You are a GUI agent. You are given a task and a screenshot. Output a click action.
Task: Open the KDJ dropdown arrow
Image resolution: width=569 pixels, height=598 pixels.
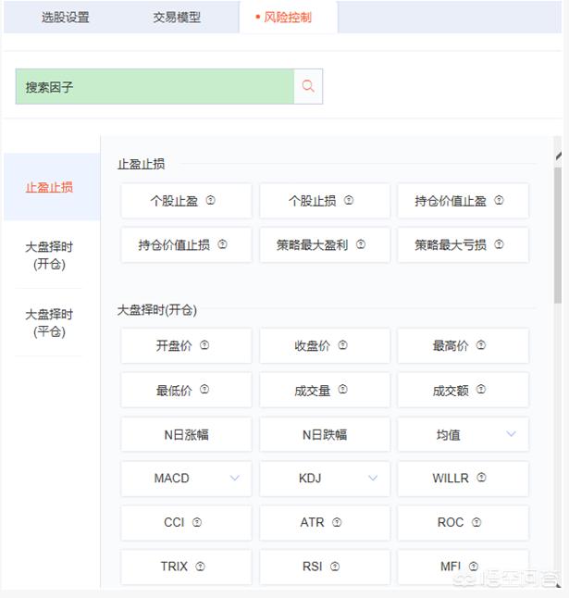click(373, 479)
